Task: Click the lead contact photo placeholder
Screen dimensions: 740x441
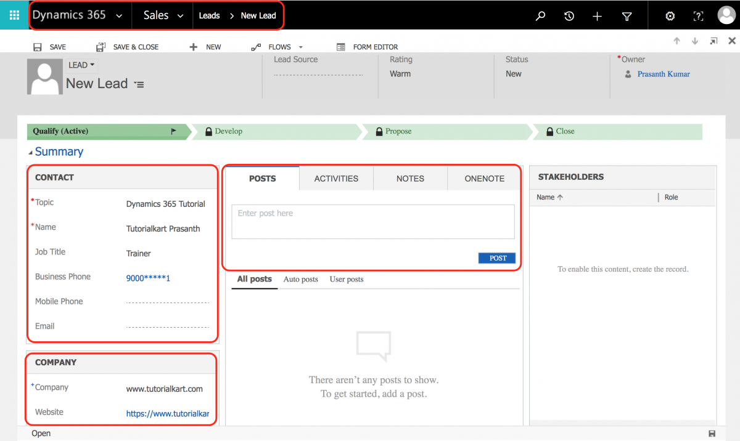Action: click(45, 77)
